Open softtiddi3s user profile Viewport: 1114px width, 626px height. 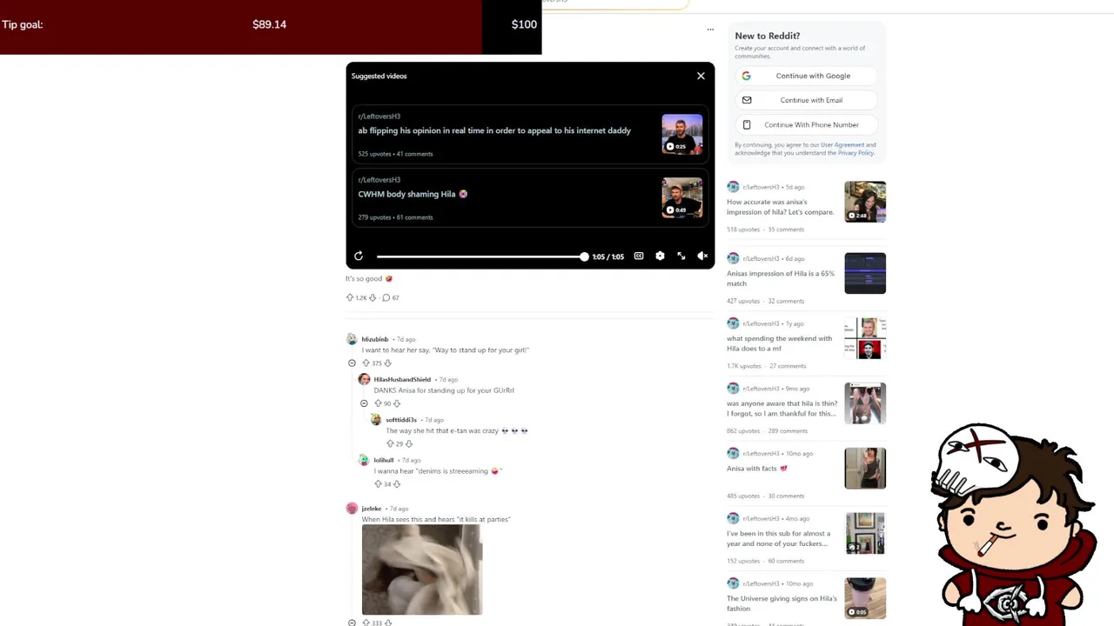[401, 420]
